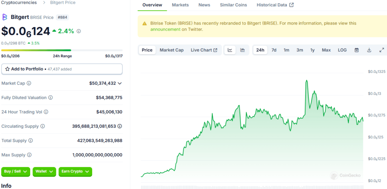Screen dimensions: 387x189
Task: Switch to the News tab
Action: (x=204, y=5)
